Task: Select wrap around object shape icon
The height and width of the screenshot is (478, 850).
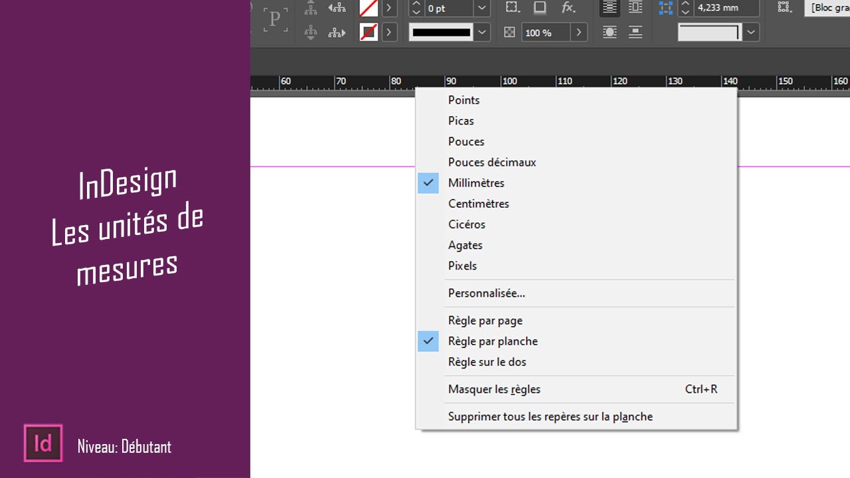Action: coord(610,32)
